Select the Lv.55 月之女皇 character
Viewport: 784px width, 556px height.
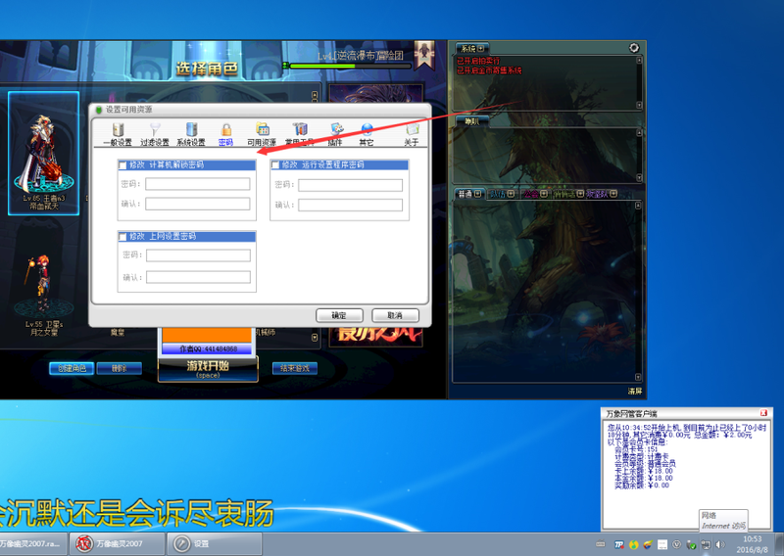(44, 295)
